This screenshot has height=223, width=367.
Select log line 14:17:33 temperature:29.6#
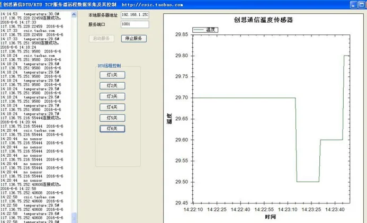pos(30,39)
